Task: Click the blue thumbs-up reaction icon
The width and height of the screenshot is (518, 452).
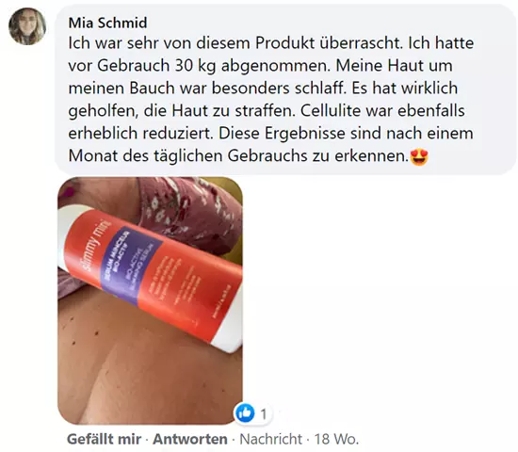Action: [245, 413]
